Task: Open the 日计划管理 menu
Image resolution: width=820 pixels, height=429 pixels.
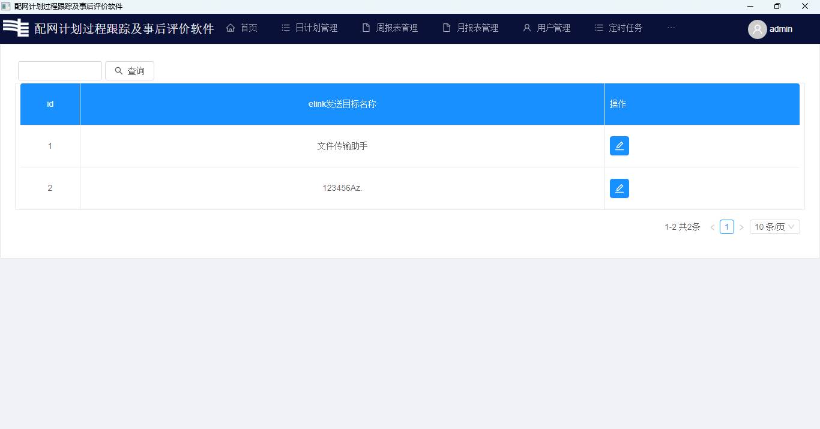Action: tap(310, 28)
